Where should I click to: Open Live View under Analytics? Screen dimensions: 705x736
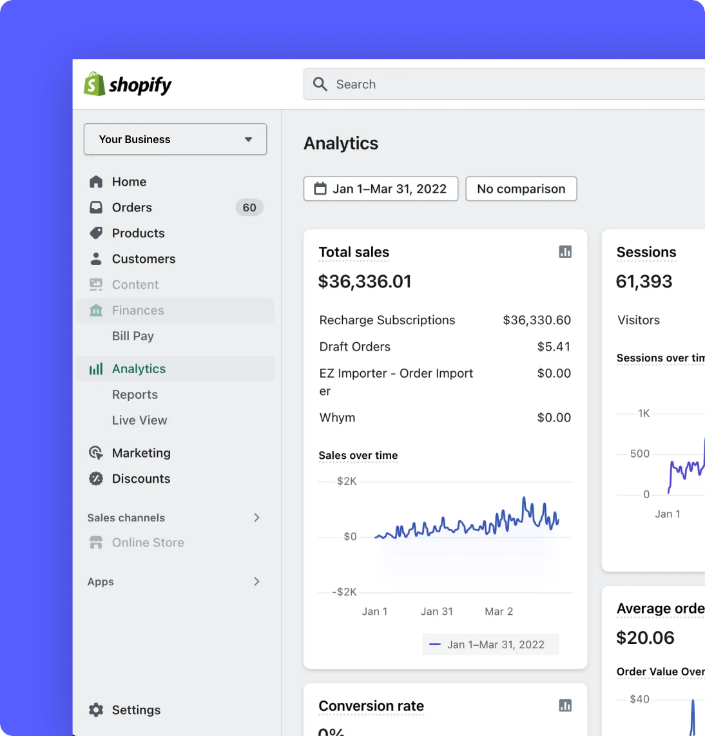coord(139,421)
